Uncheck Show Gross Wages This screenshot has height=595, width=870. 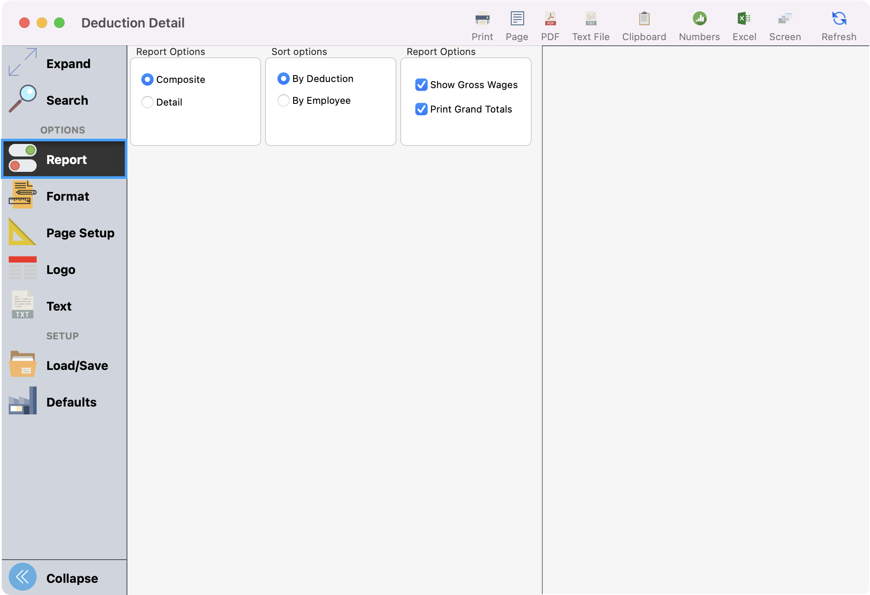[421, 85]
